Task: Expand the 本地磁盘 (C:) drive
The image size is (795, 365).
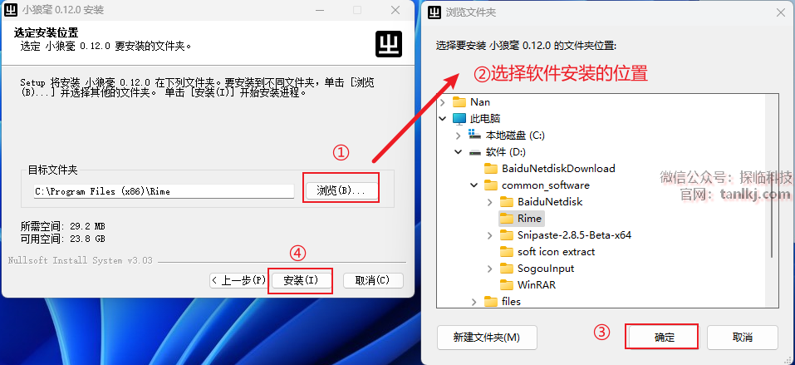Action: 459,136
